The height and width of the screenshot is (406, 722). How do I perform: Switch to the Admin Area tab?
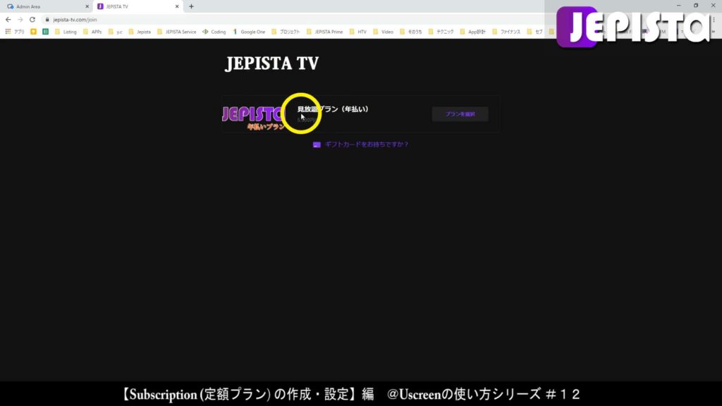46,6
